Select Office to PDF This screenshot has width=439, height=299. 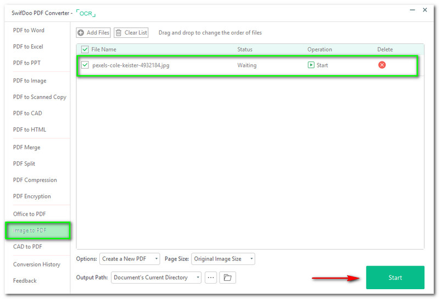click(30, 214)
